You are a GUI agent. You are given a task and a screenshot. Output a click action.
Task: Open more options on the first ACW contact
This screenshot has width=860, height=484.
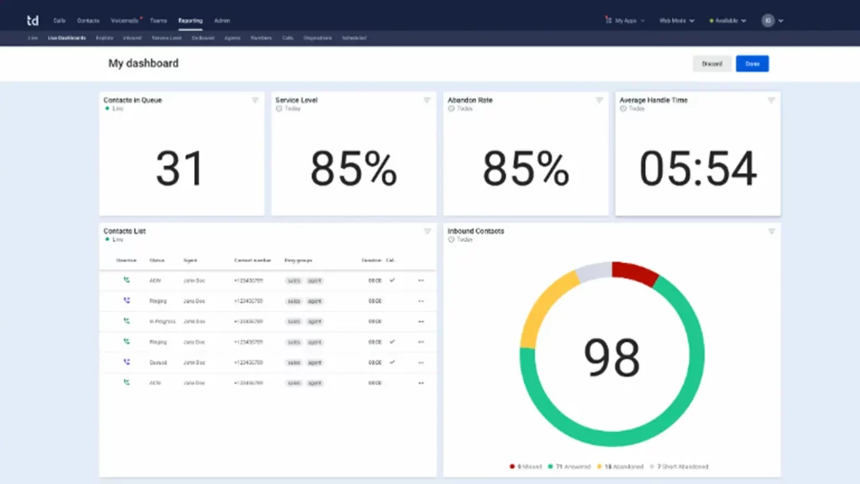[419, 280]
